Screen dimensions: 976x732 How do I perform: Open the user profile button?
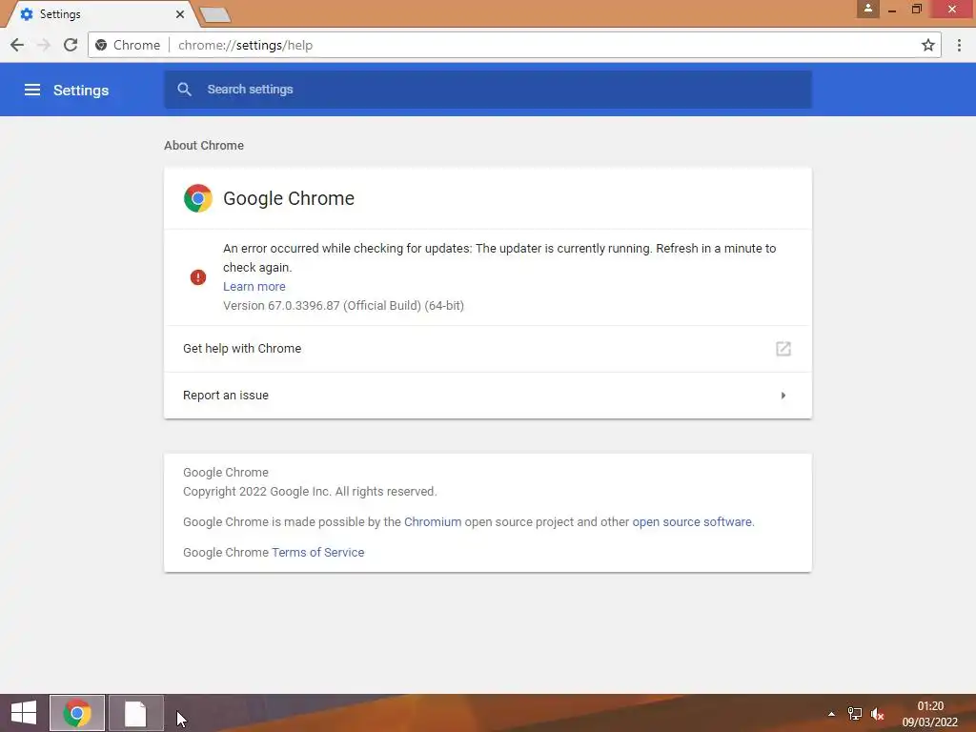(867, 9)
